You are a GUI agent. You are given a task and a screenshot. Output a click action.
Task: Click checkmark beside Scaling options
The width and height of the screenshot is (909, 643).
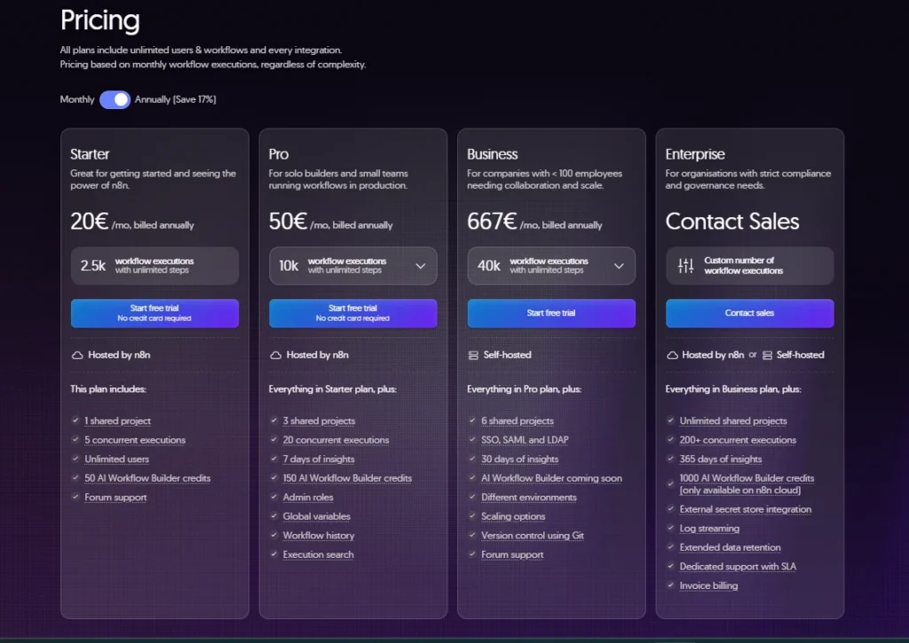click(x=472, y=516)
